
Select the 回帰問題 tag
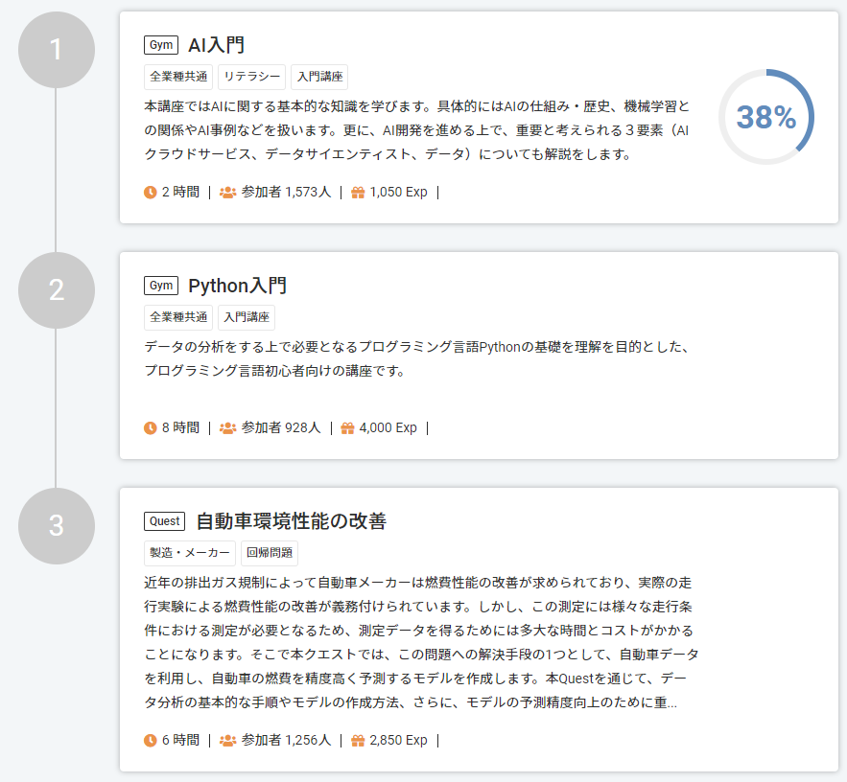pos(270,553)
